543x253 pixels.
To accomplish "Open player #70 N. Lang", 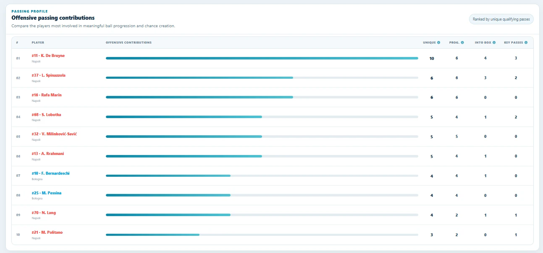I will tap(43, 213).
